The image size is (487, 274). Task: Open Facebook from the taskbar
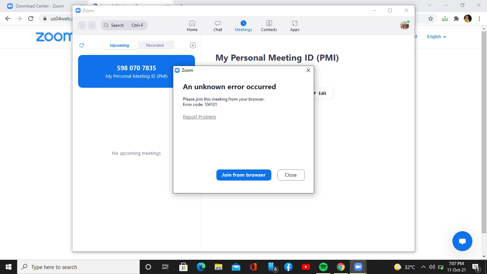coord(288,267)
